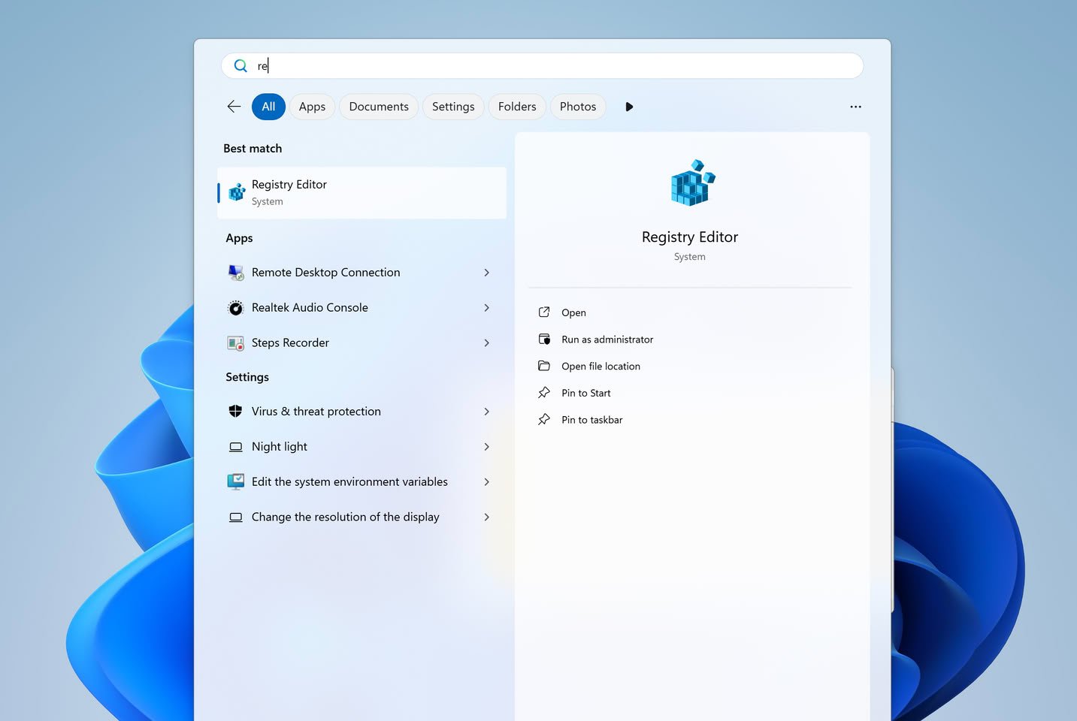Image resolution: width=1077 pixels, height=721 pixels.
Task: Click the Pin to taskbar pin icon
Action: 544,420
